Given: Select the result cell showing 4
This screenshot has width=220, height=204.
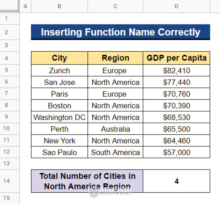Looking at the screenshot, I should (x=176, y=181).
